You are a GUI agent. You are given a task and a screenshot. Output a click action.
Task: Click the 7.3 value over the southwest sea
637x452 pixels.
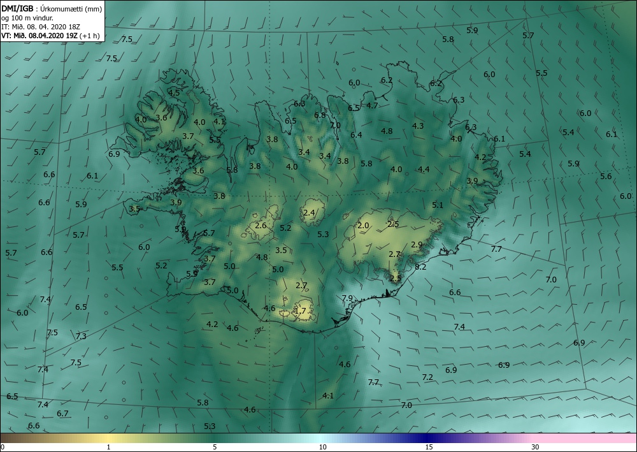point(81,336)
